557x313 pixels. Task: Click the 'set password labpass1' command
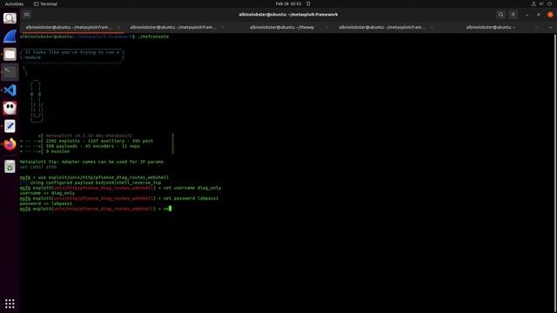tap(191, 198)
